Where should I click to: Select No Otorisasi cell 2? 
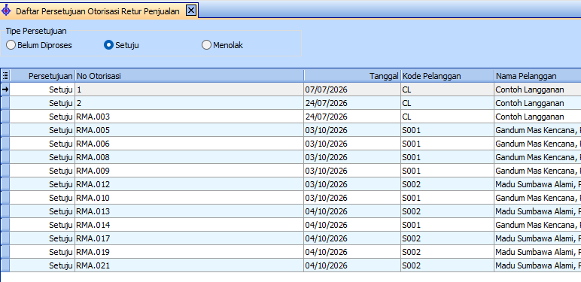tap(190, 103)
